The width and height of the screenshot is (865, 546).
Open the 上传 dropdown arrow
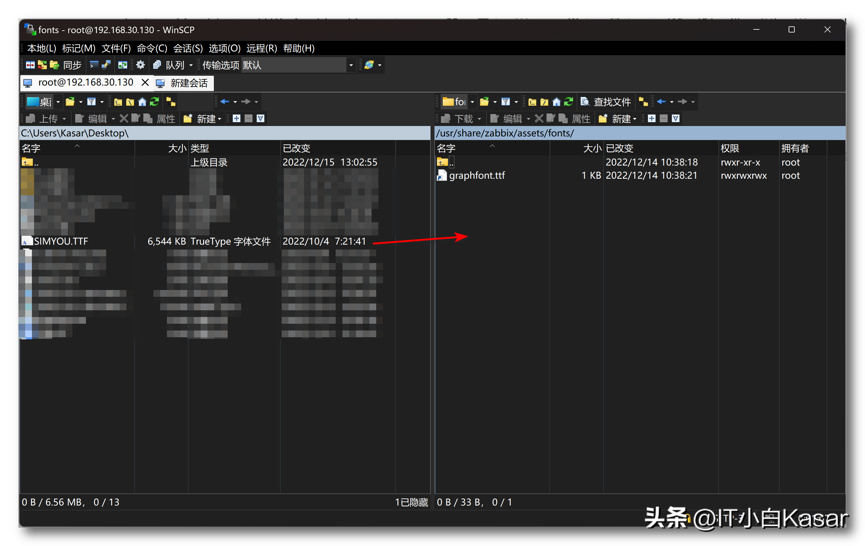click(64, 118)
